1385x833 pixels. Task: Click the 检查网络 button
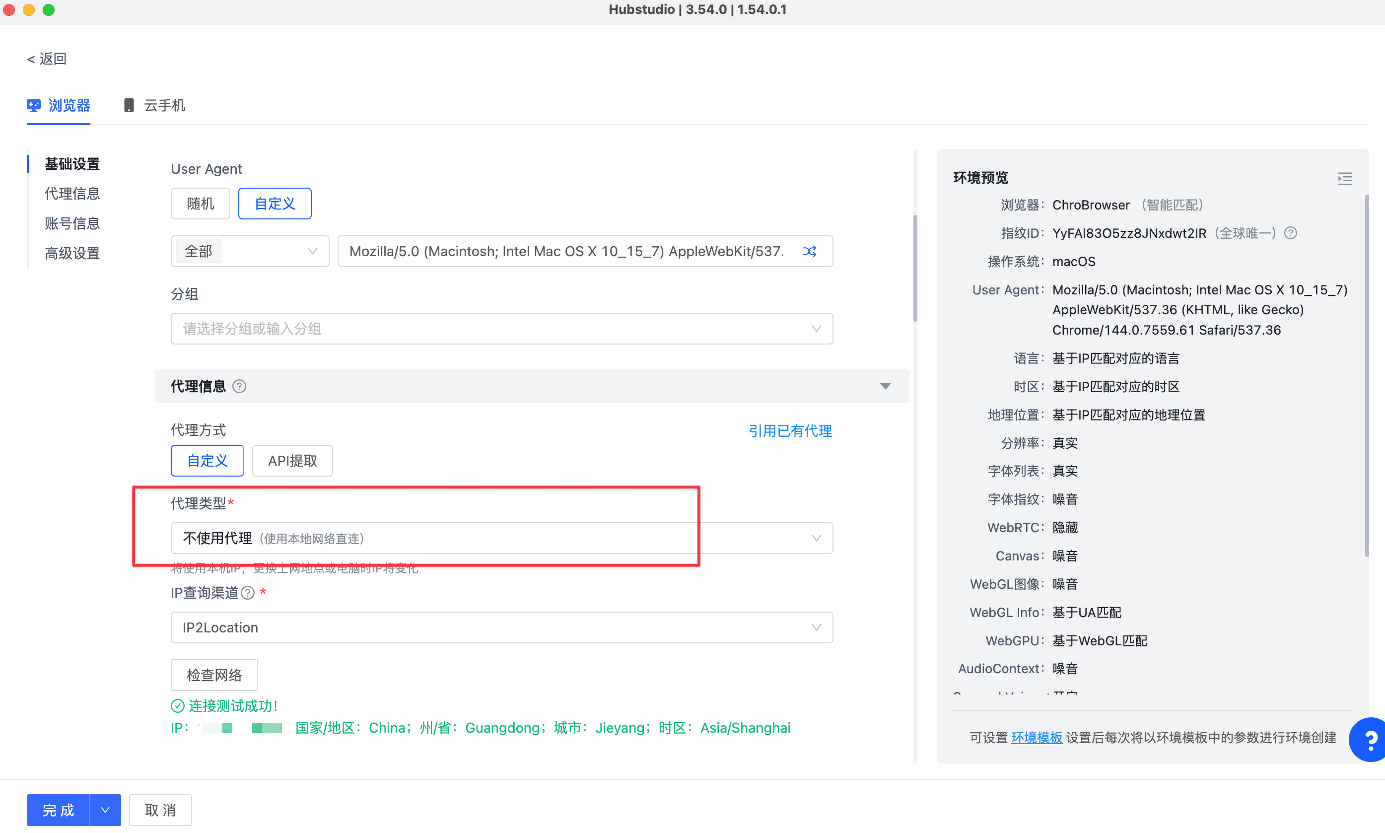point(214,674)
